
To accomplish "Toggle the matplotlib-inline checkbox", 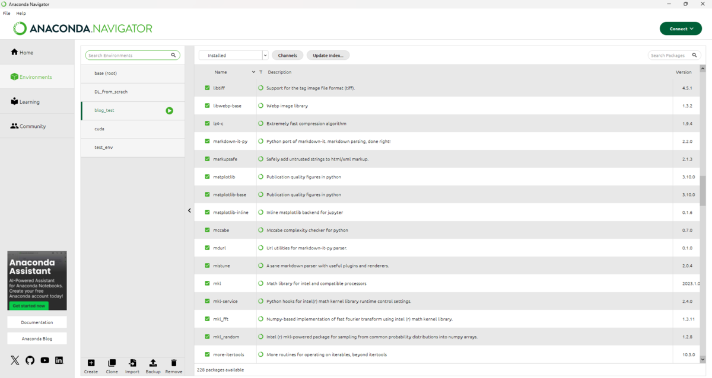I will (x=207, y=212).
